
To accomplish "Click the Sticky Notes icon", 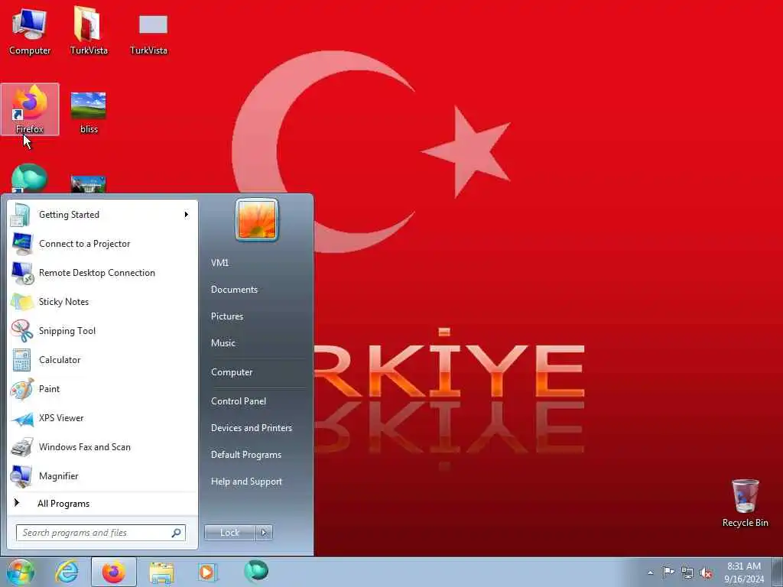I will pos(22,302).
